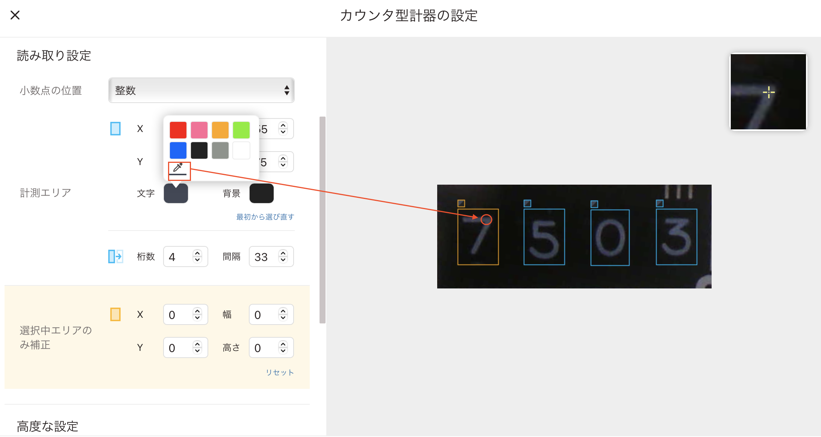This screenshot has height=437, width=821.
Task: Click the digit spacing arrow icon
Action: [x=115, y=256]
